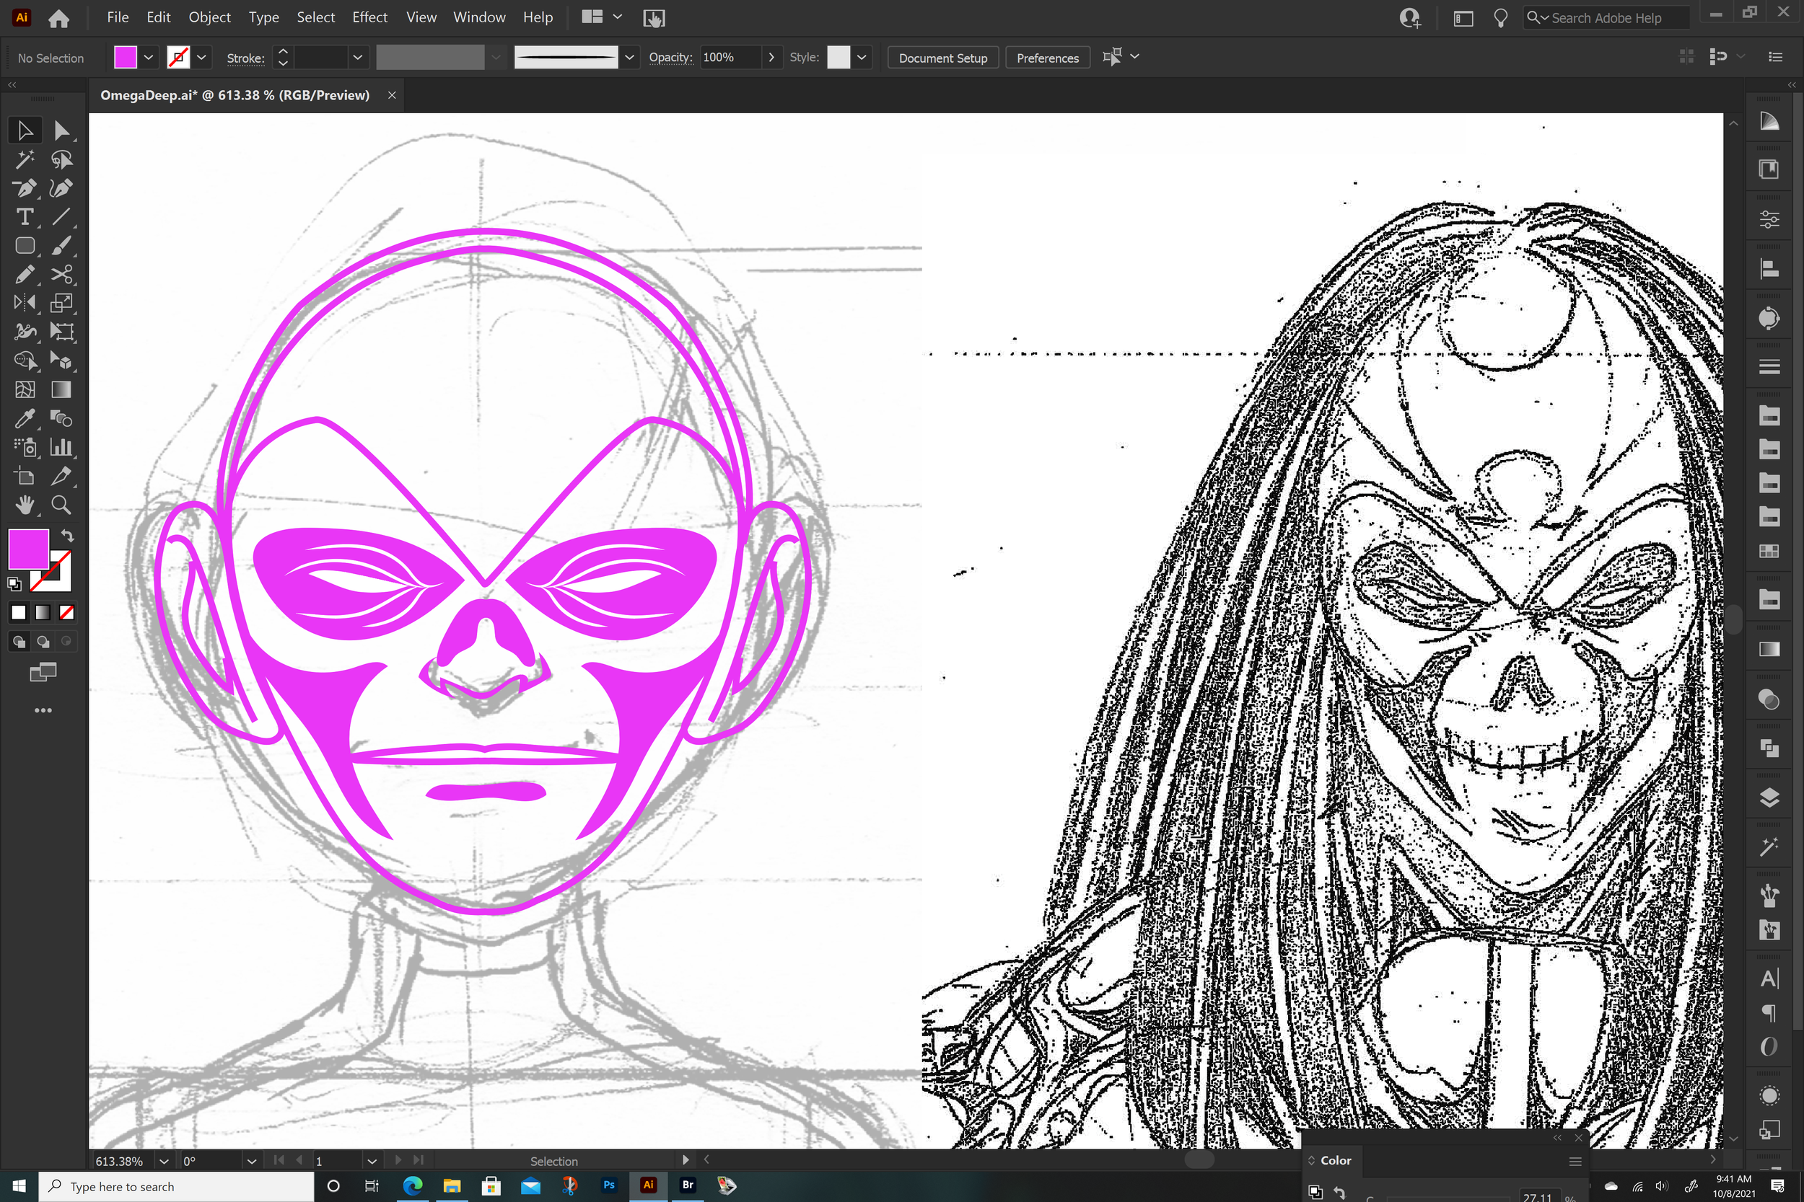Image resolution: width=1804 pixels, height=1202 pixels.
Task: Select the Magic Wand tool
Action: pos(24,159)
